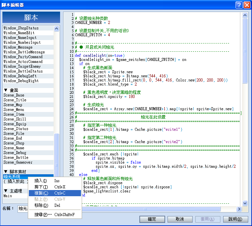
Task: Choose 剪下 from the context menu
Action: [55, 187]
